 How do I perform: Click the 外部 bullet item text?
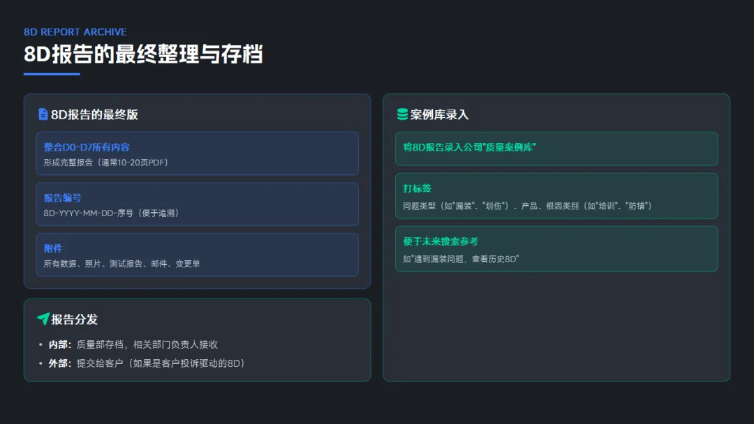[x=147, y=363]
